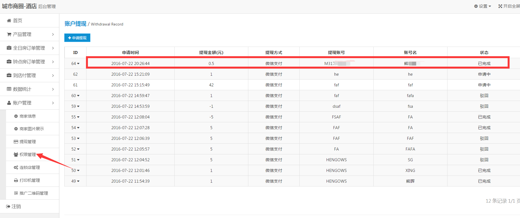This screenshot has height=218, width=520.
Task: Click the 12 条记录 1/1 pagination text
Action: pyautogui.click(x=502, y=201)
